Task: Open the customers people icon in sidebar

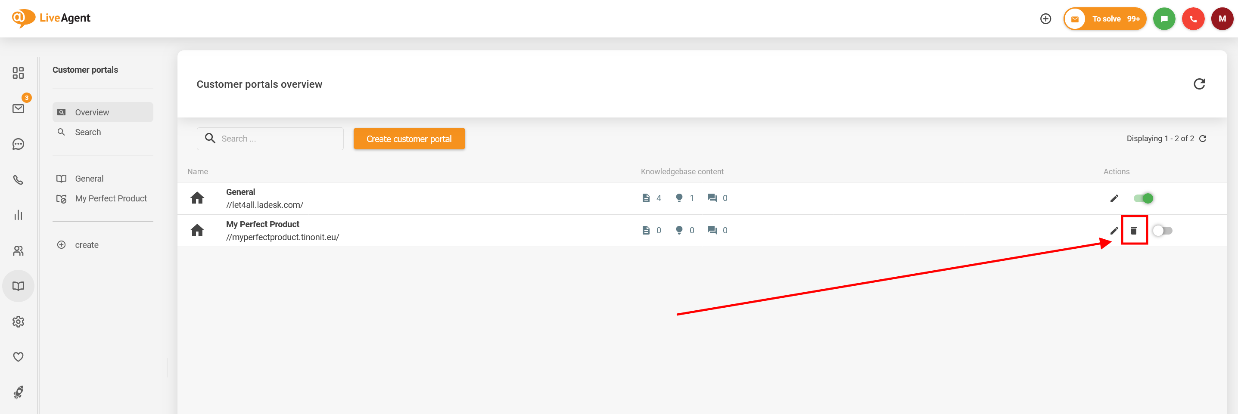Action: point(18,251)
